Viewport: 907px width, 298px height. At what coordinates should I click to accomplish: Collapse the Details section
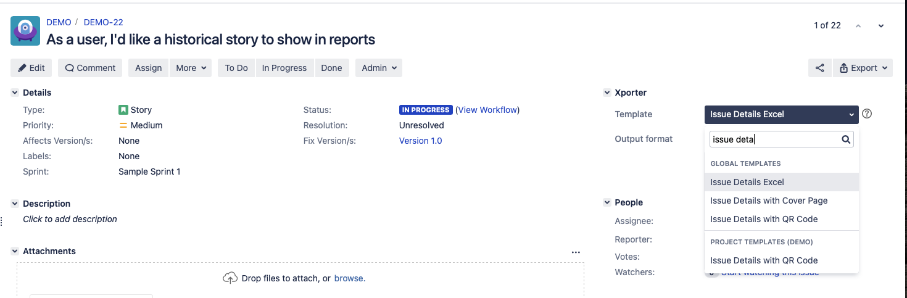click(15, 93)
